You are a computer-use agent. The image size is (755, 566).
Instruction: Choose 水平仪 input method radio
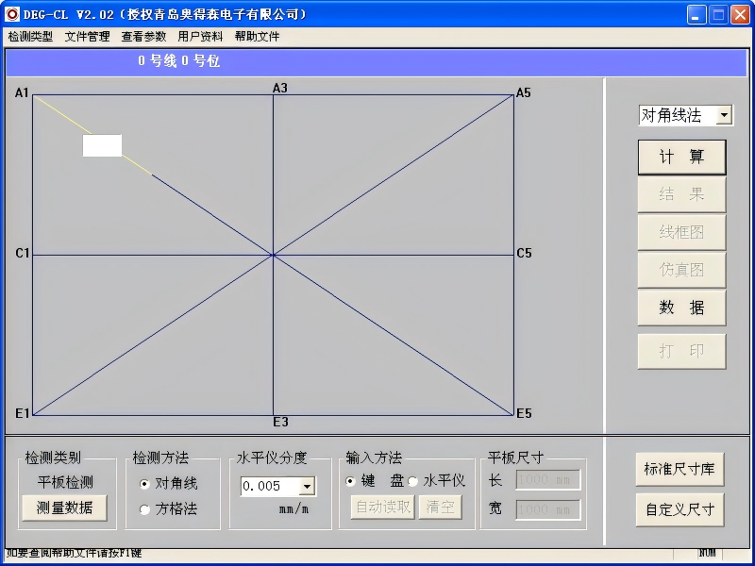coord(413,481)
